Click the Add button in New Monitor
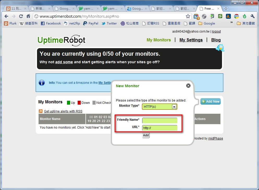This screenshot has width=259, height=190. [146, 135]
